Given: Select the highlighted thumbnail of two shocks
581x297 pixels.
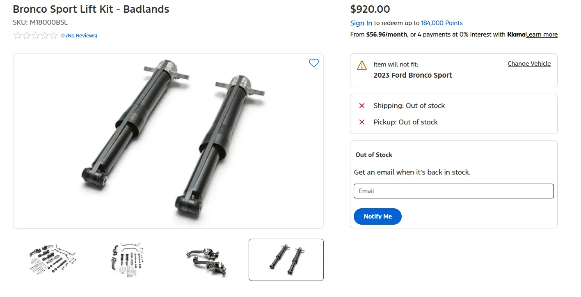Looking at the screenshot, I should (286, 260).
